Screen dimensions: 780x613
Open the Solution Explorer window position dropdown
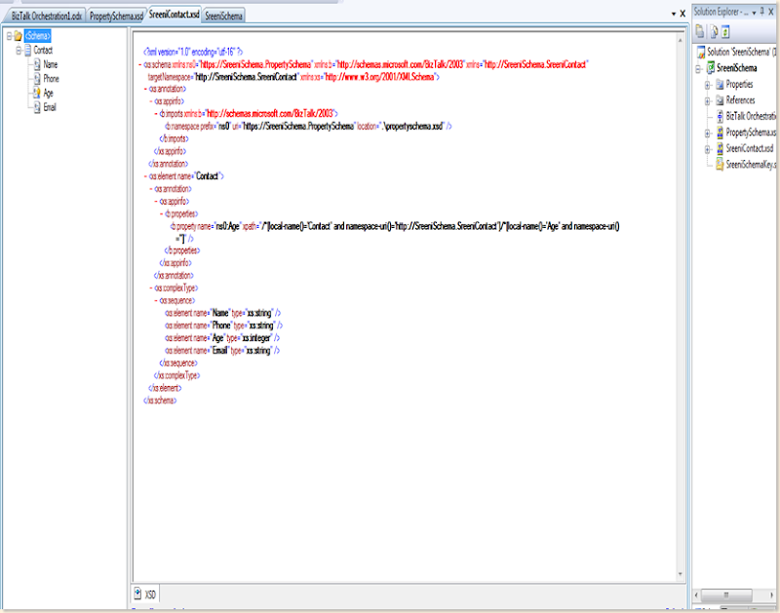click(x=754, y=13)
